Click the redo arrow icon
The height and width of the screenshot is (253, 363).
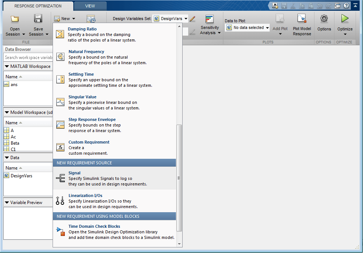[x=329, y=6]
